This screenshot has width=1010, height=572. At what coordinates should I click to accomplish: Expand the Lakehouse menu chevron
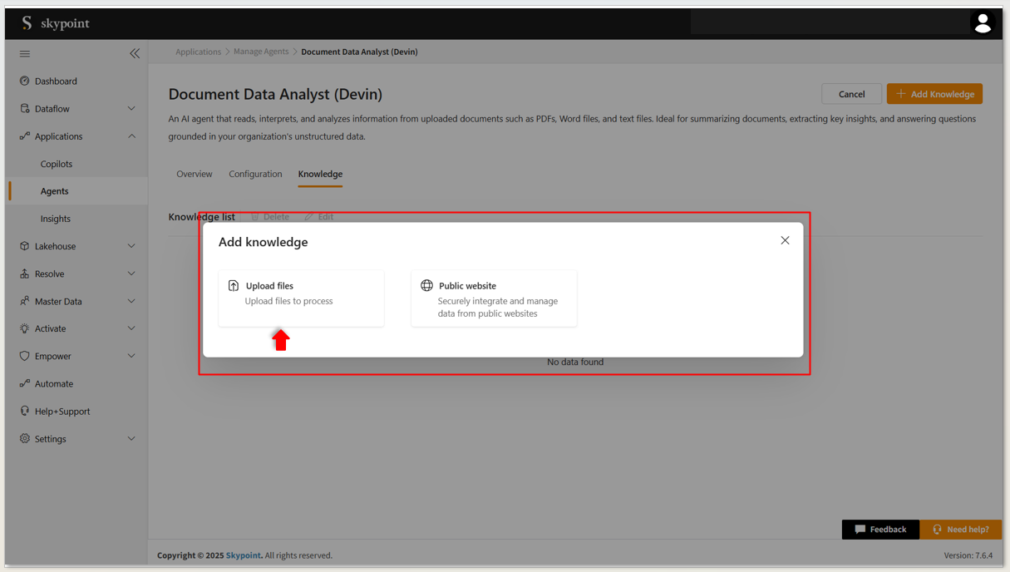(x=131, y=246)
